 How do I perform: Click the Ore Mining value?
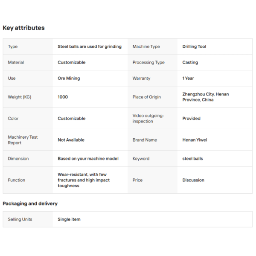[x=69, y=78]
